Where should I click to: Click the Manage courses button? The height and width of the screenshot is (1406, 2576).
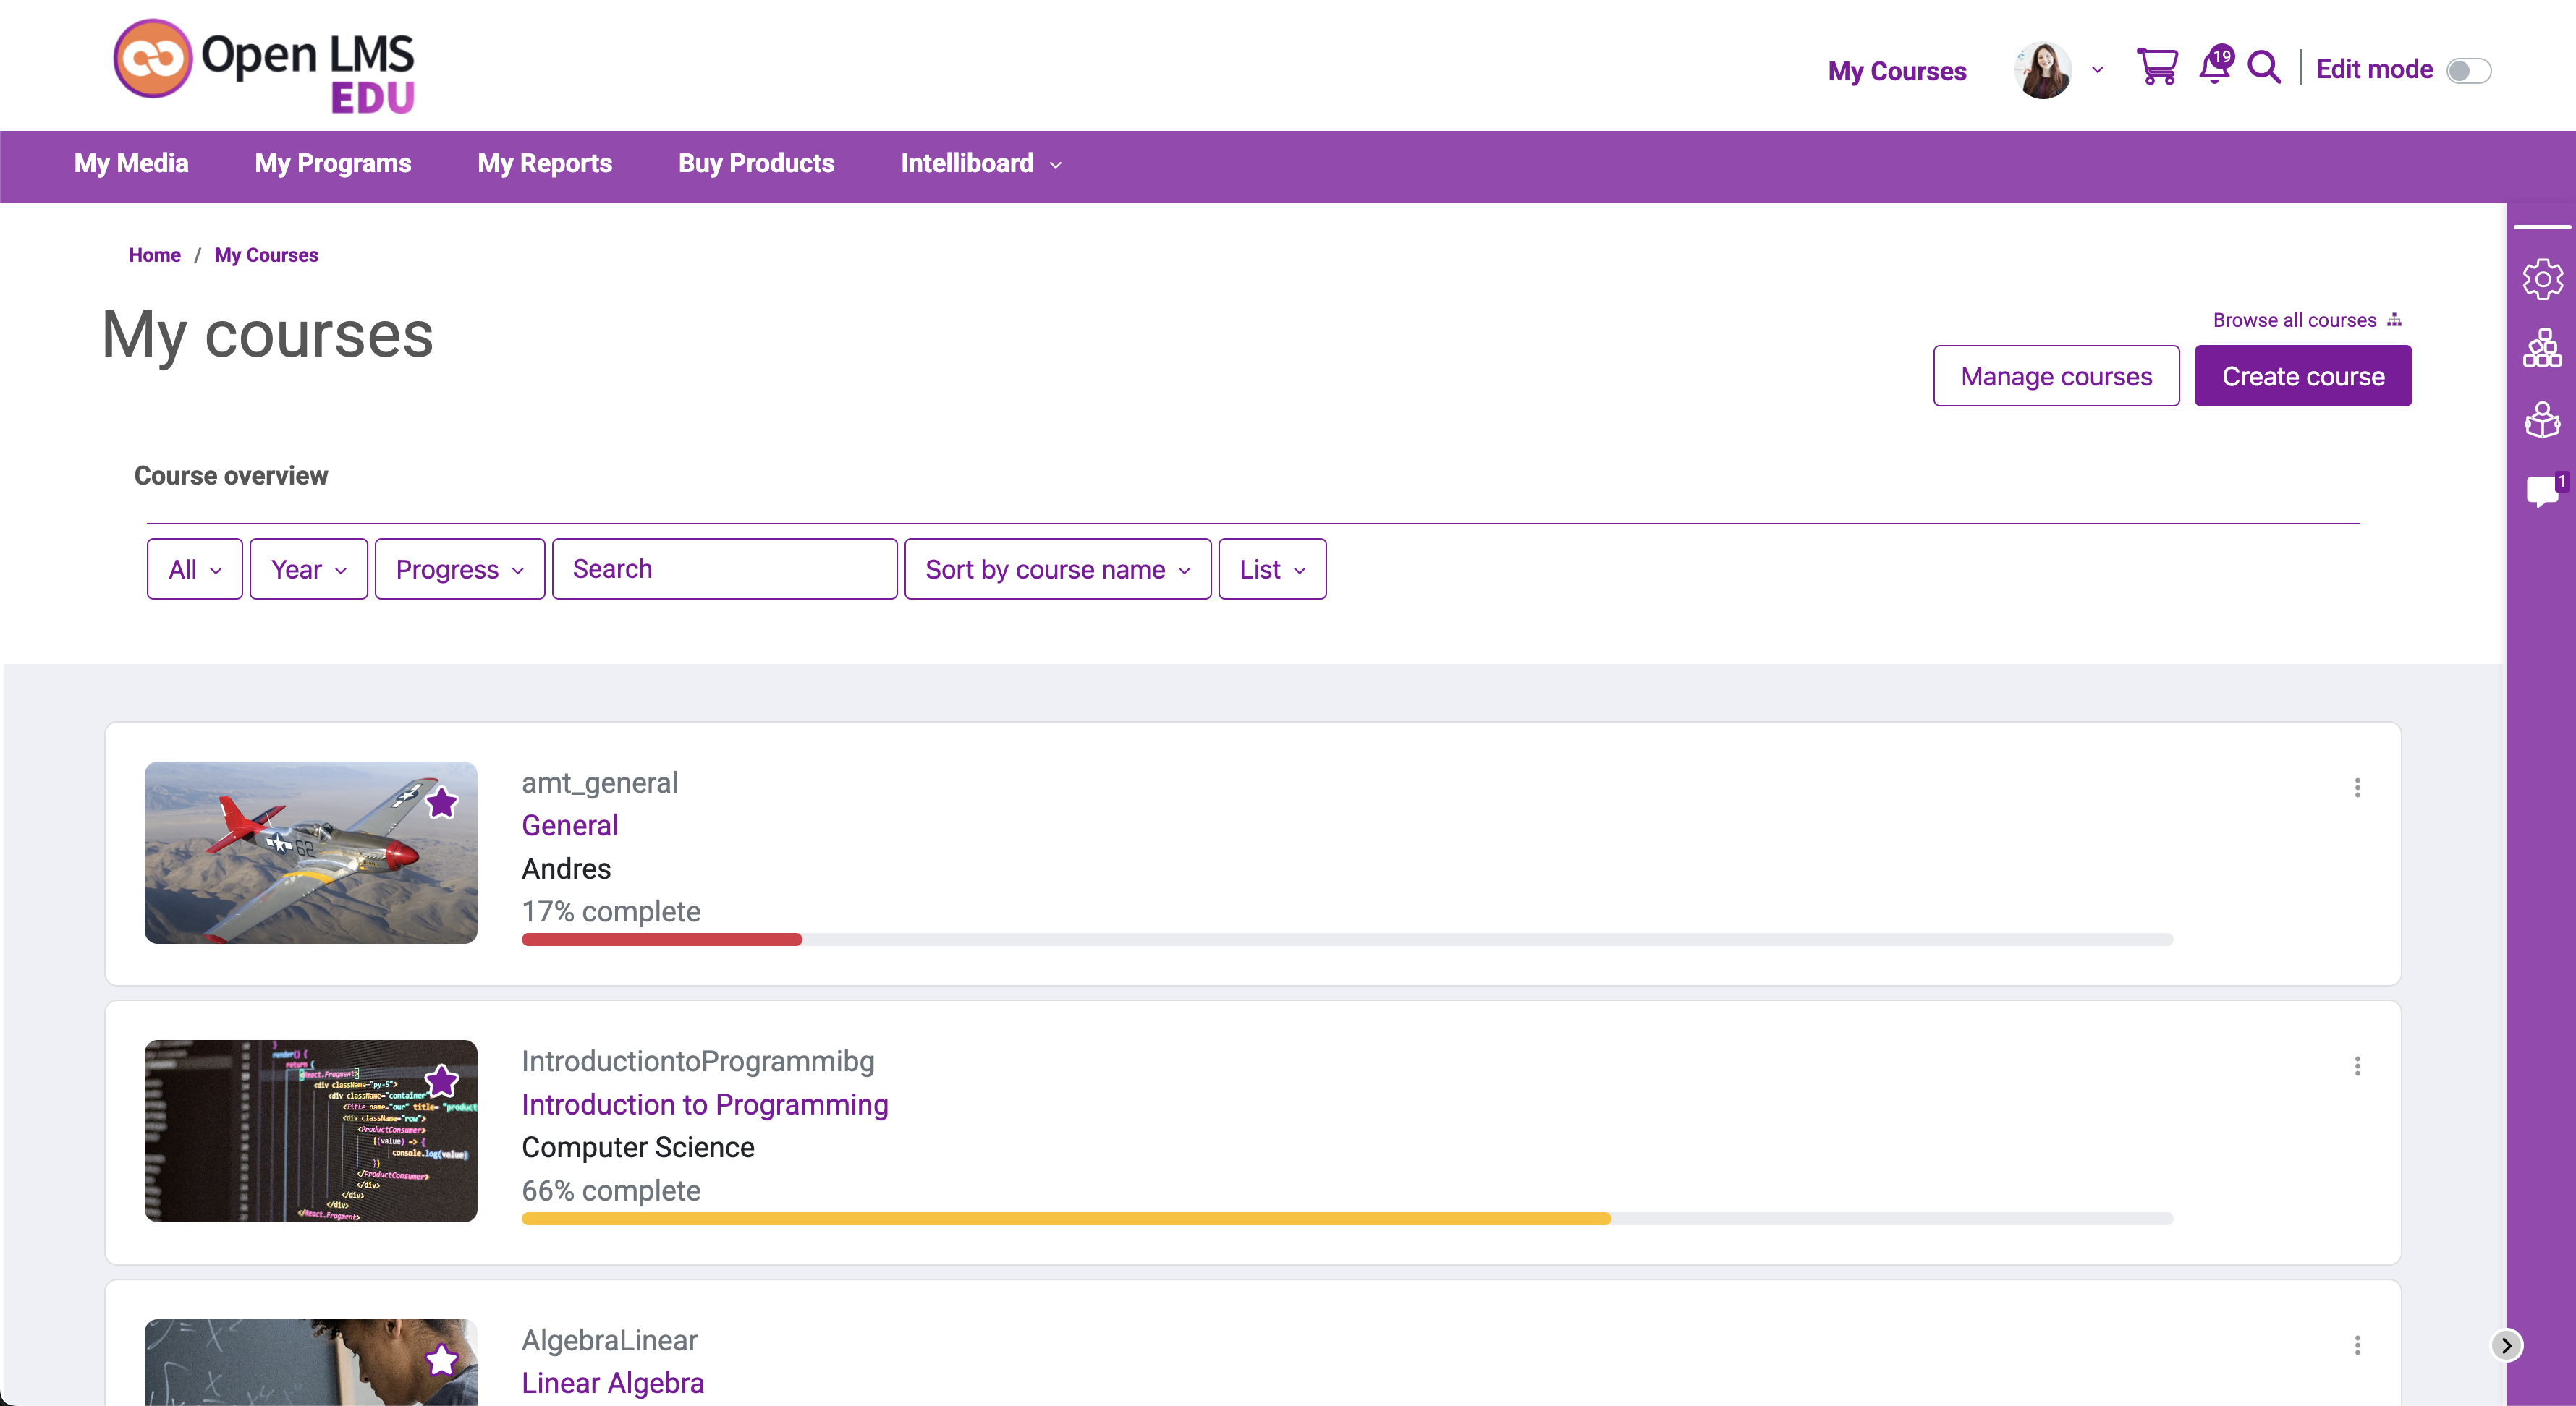point(2056,376)
